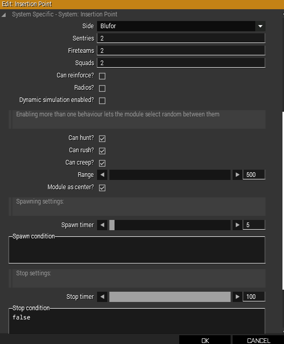Click the CANCEL button

click(x=258, y=340)
